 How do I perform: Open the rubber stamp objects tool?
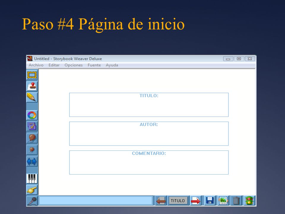tap(32, 86)
